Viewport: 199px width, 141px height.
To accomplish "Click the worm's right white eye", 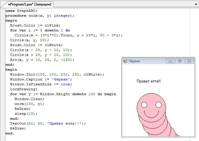I will tap(158, 105).
